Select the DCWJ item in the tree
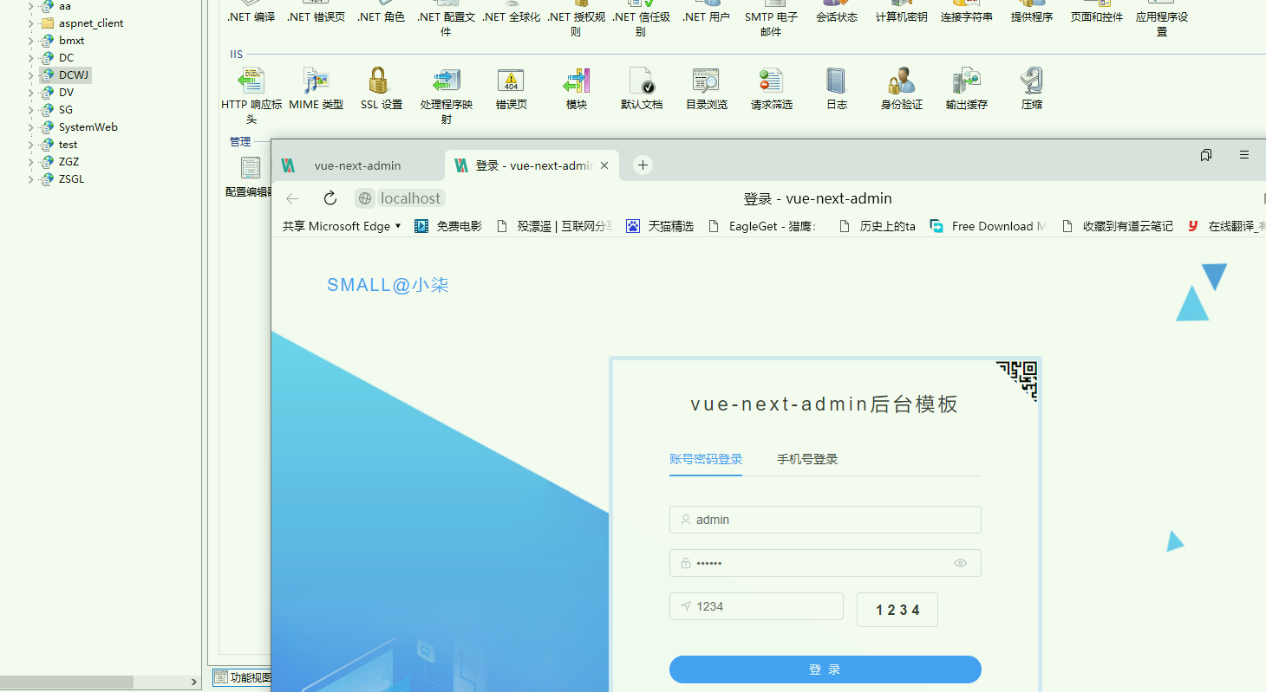The width and height of the screenshot is (1266, 692). 74,75
